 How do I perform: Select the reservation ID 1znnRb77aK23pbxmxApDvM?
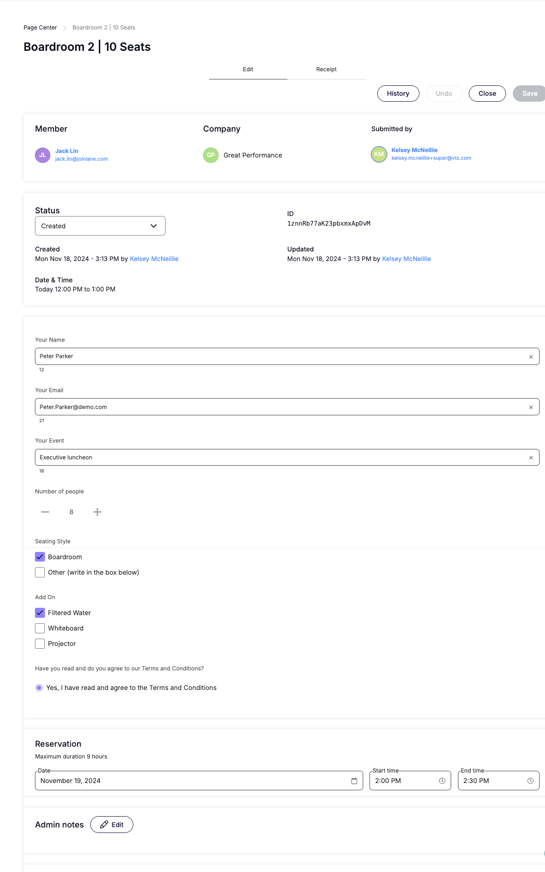click(x=329, y=223)
